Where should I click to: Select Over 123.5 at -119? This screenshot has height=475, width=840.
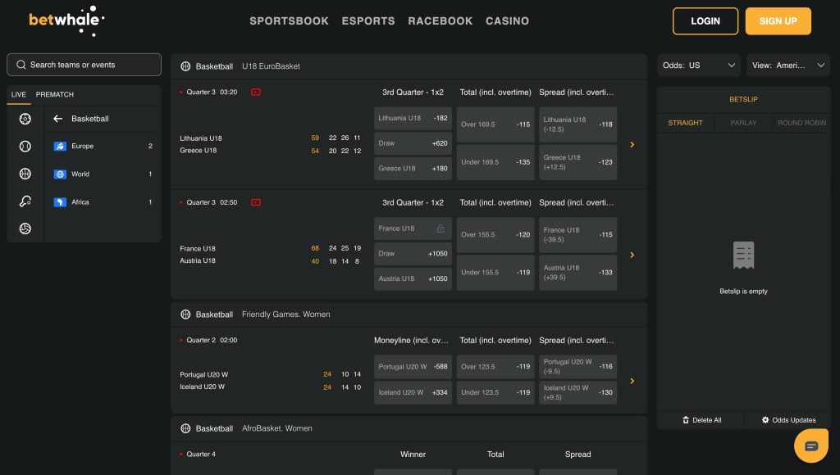coord(495,366)
